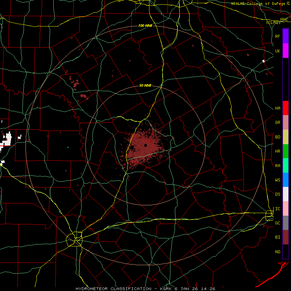Click the 14:26 timestamp text
Screen dimensions: 291x291
click(x=208, y=289)
